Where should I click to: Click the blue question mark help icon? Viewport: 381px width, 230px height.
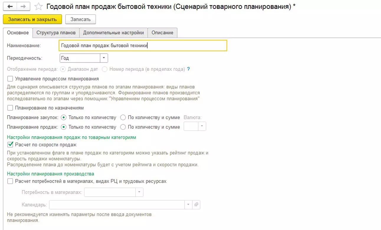[188, 69]
